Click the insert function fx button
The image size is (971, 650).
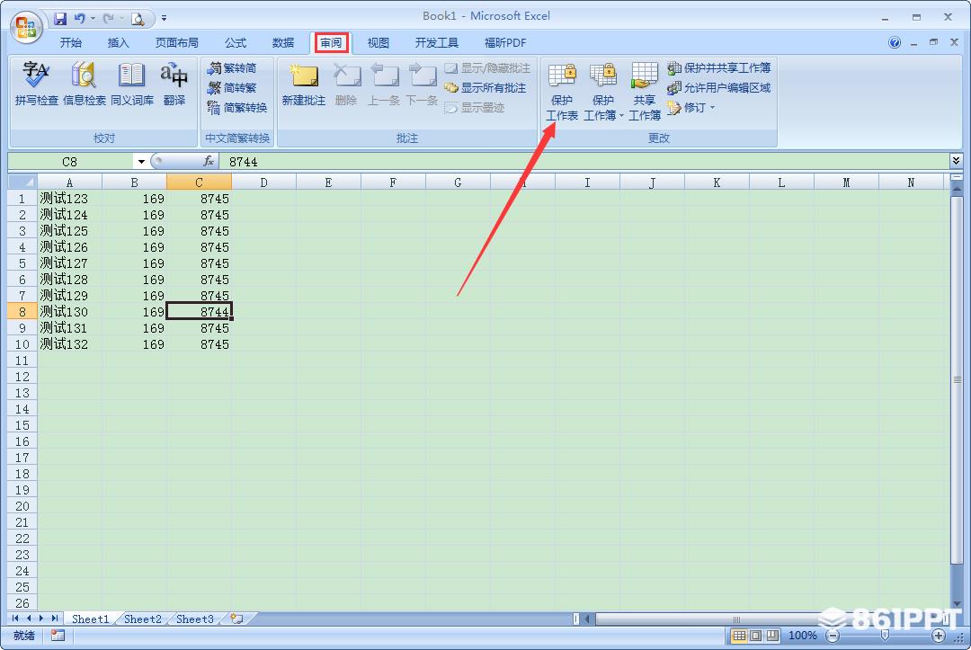coord(209,161)
